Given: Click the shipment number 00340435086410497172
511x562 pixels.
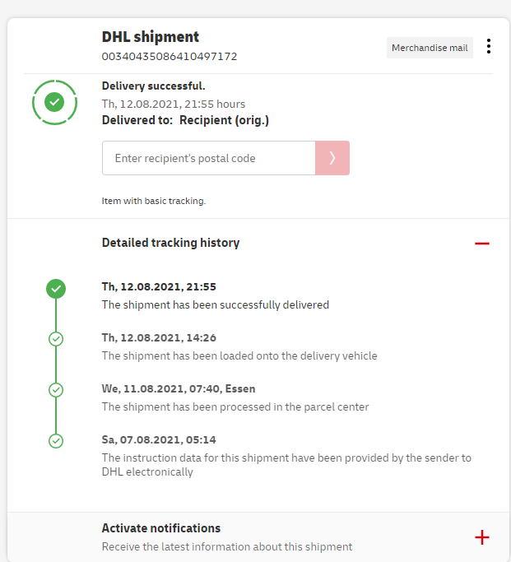Looking at the screenshot, I should pos(170,57).
